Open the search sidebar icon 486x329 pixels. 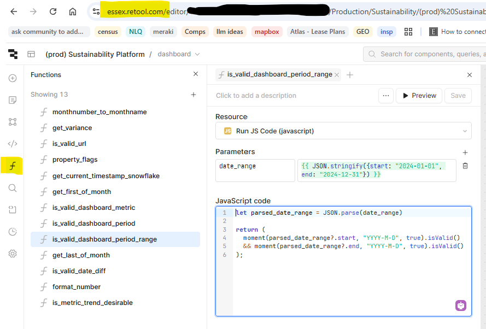pyautogui.click(x=13, y=188)
